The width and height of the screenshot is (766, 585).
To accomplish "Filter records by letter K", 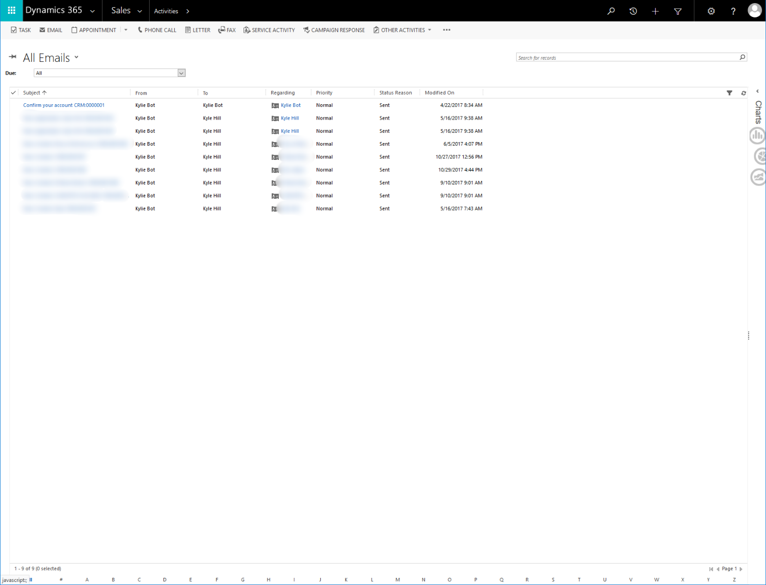I will point(346,579).
